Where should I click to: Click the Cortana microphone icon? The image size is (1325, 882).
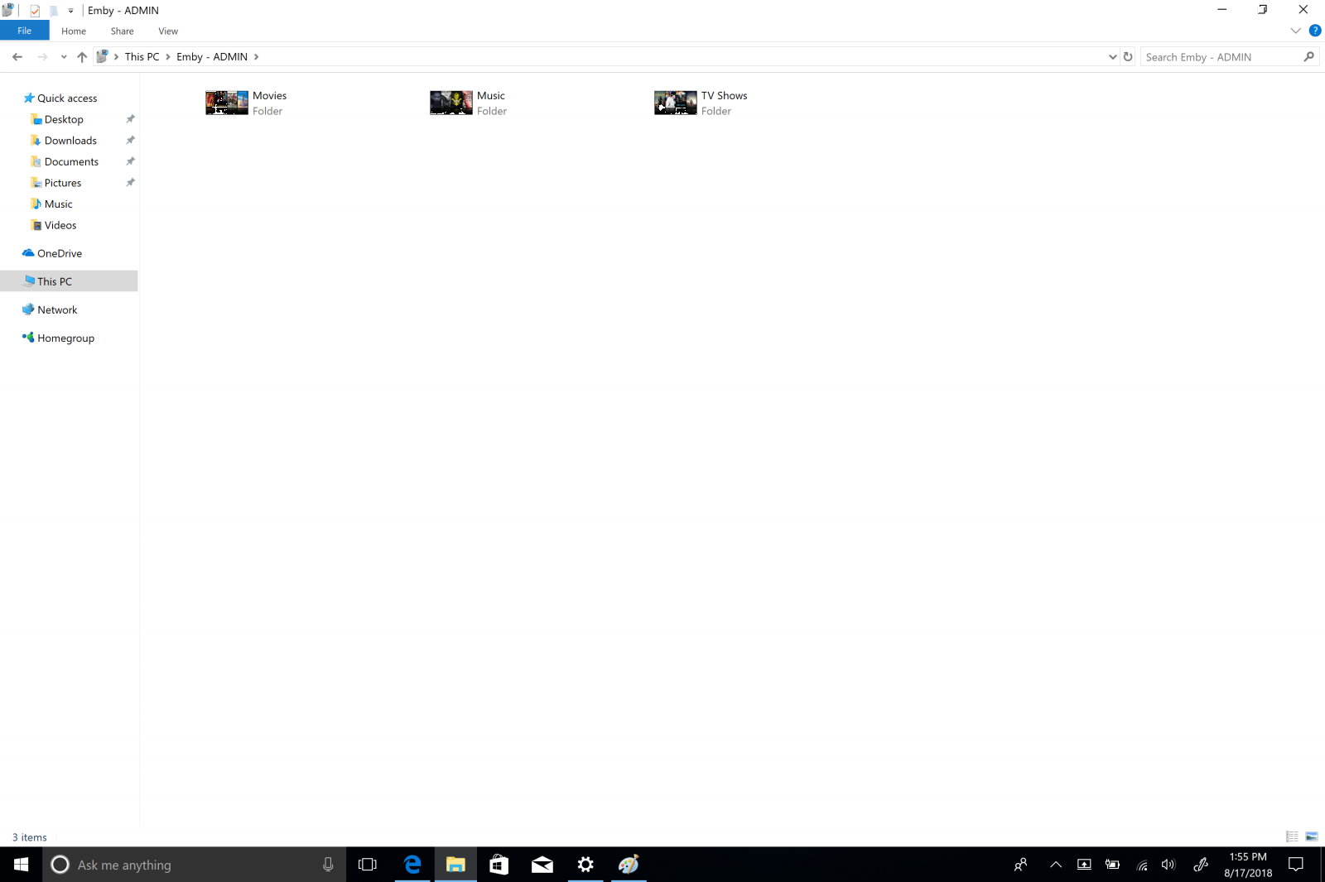tap(328, 865)
